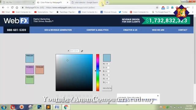
Task: Click the 888-601-5359 phone number
Action: pos(17,30)
